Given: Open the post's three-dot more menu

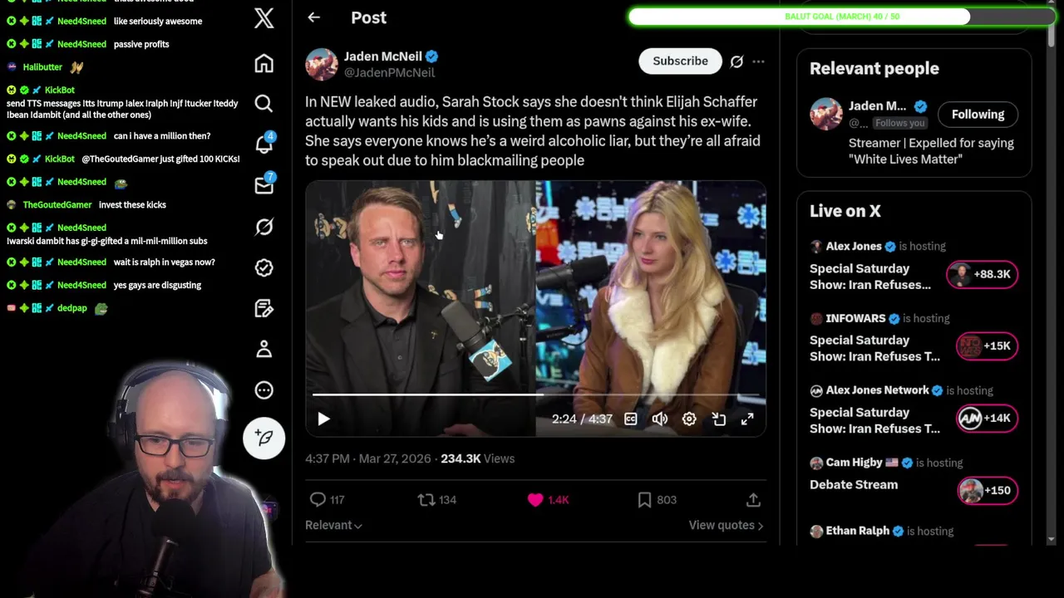Looking at the screenshot, I should point(758,61).
